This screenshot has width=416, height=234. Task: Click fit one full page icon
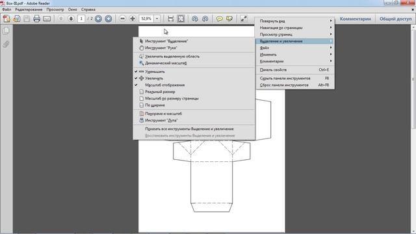coord(181,19)
